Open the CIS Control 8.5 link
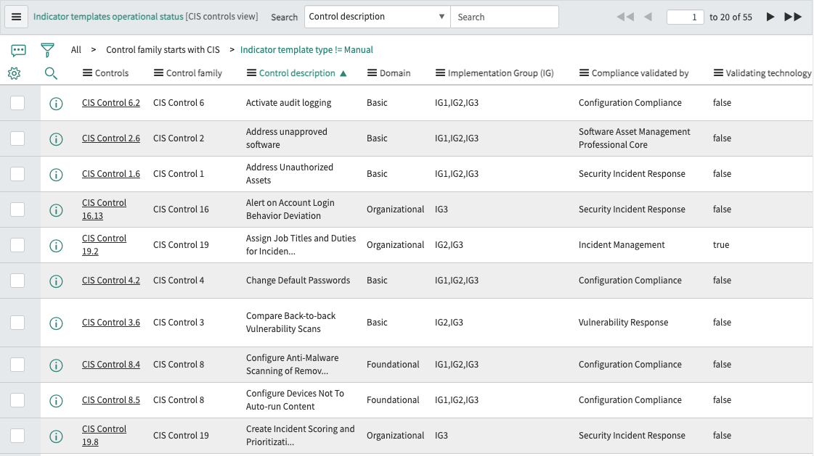 tap(110, 400)
